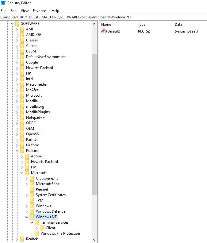Click the Windows File Protection folder icon

click(37, 233)
